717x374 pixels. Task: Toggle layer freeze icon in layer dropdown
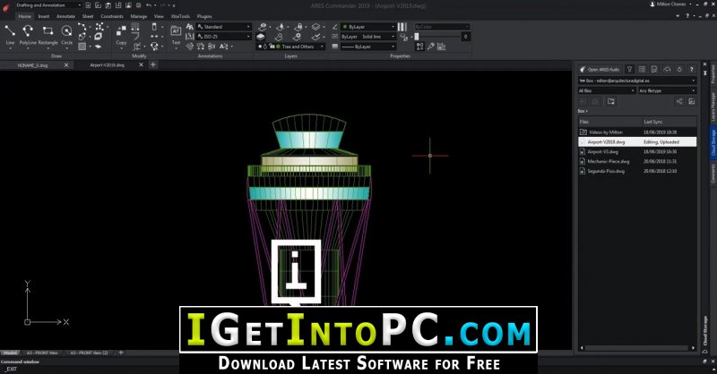pos(265,47)
